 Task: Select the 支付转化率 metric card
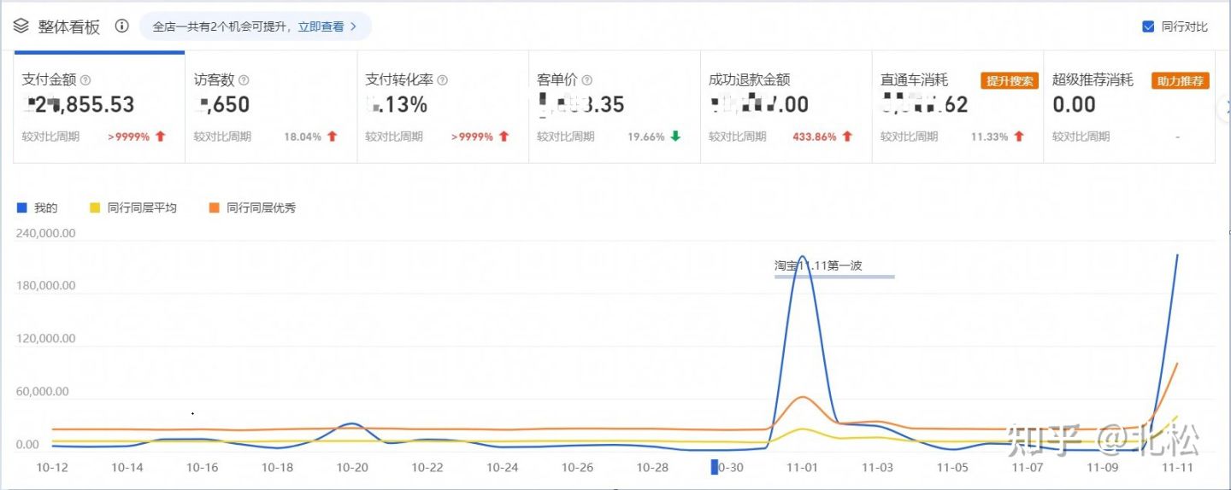click(x=443, y=107)
